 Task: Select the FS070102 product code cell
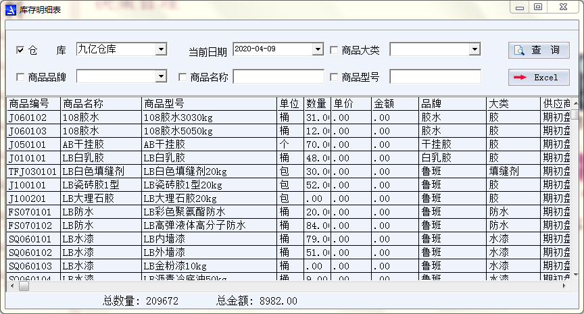[34, 226]
